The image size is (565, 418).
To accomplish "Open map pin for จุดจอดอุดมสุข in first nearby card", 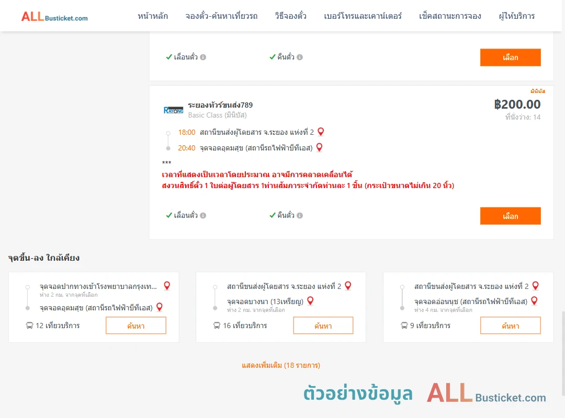I will (159, 307).
